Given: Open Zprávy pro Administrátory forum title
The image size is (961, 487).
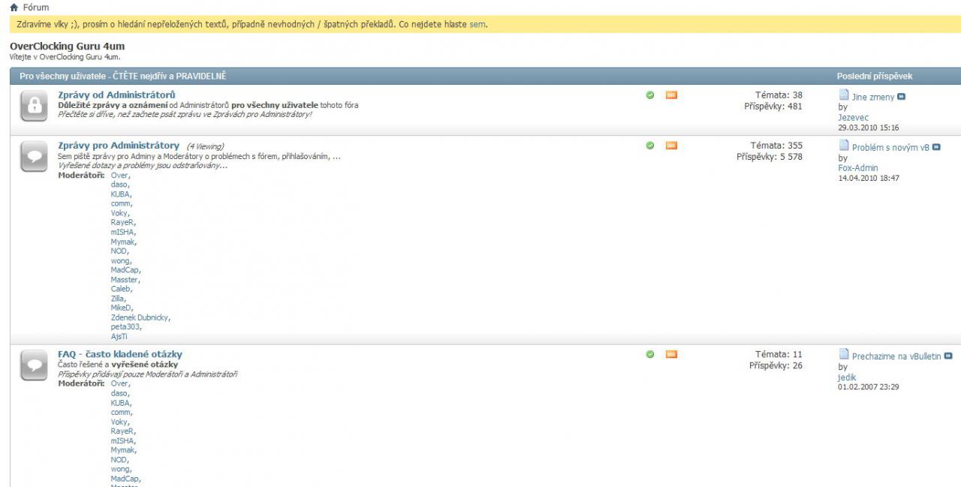Looking at the screenshot, I should [x=119, y=145].
